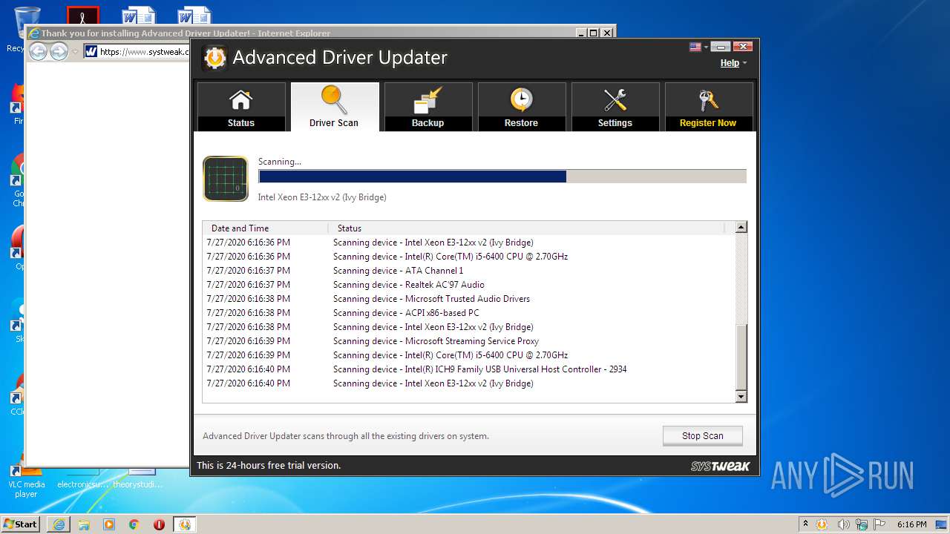Click the scanning radar animation icon

(226, 179)
